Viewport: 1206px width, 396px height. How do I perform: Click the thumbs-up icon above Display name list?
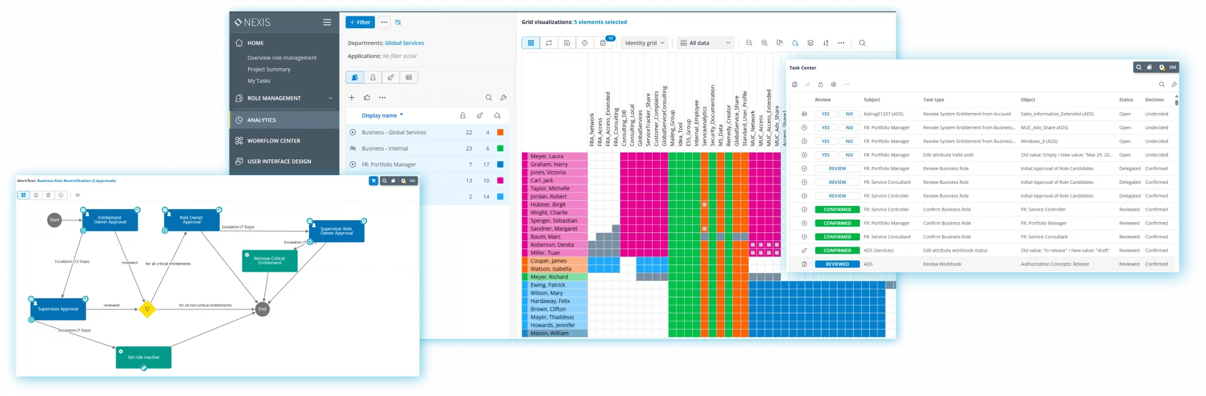[x=367, y=97]
